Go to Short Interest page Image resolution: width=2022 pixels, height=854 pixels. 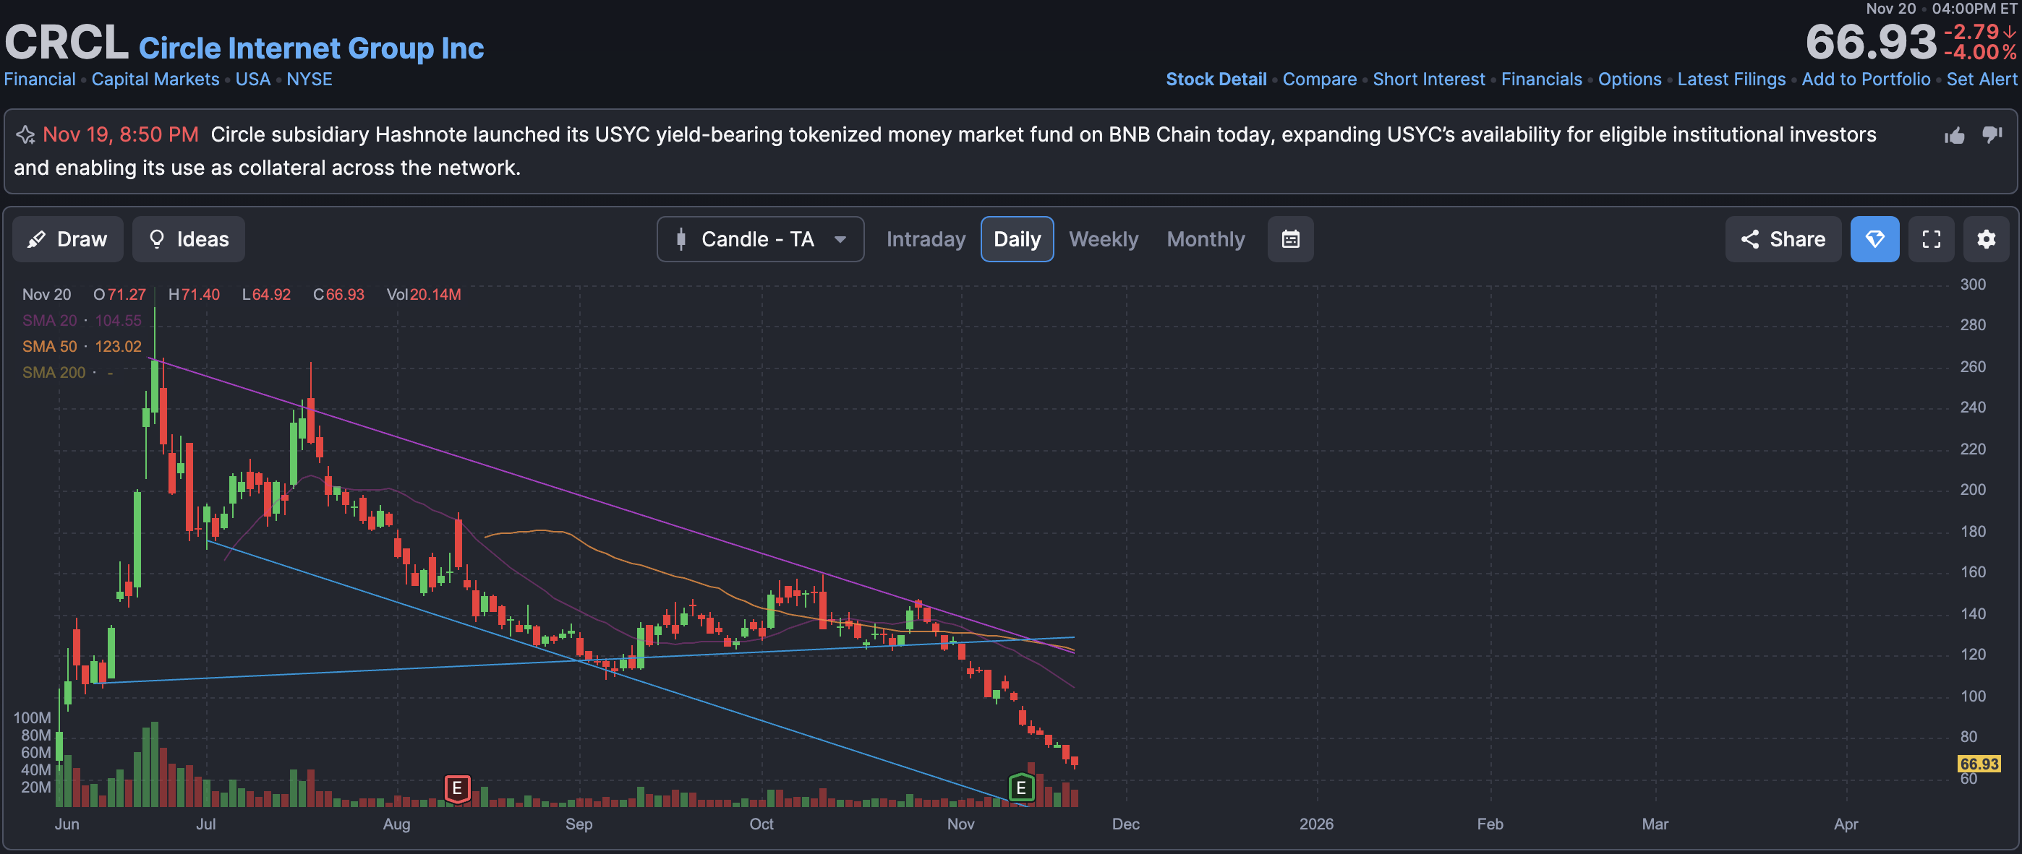(x=1428, y=79)
